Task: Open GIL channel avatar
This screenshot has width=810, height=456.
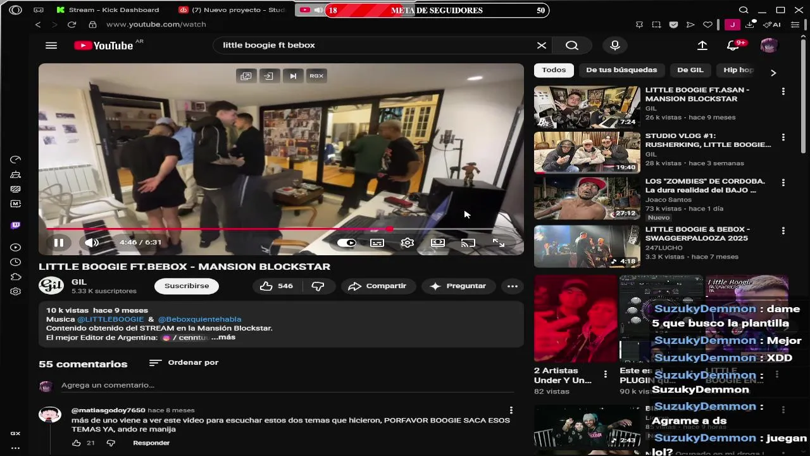Action: click(x=51, y=286)
